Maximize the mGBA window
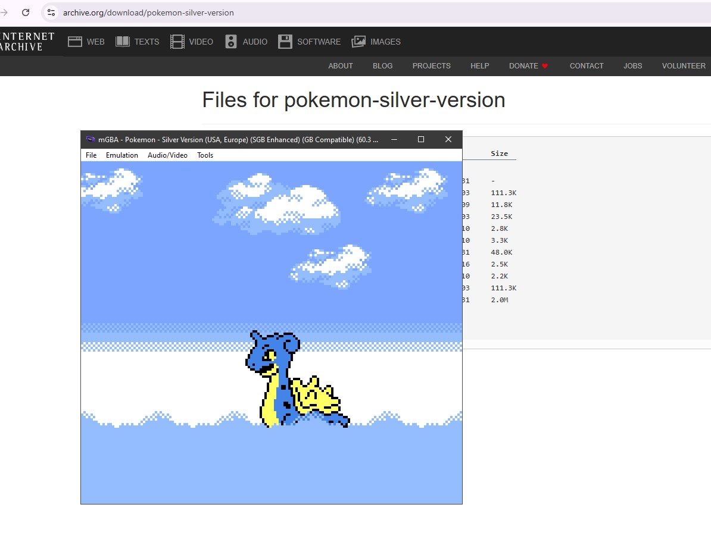Image resolution: width=711 pixels, height=542 pixels. pyautogui.click(x=421, y=140)
